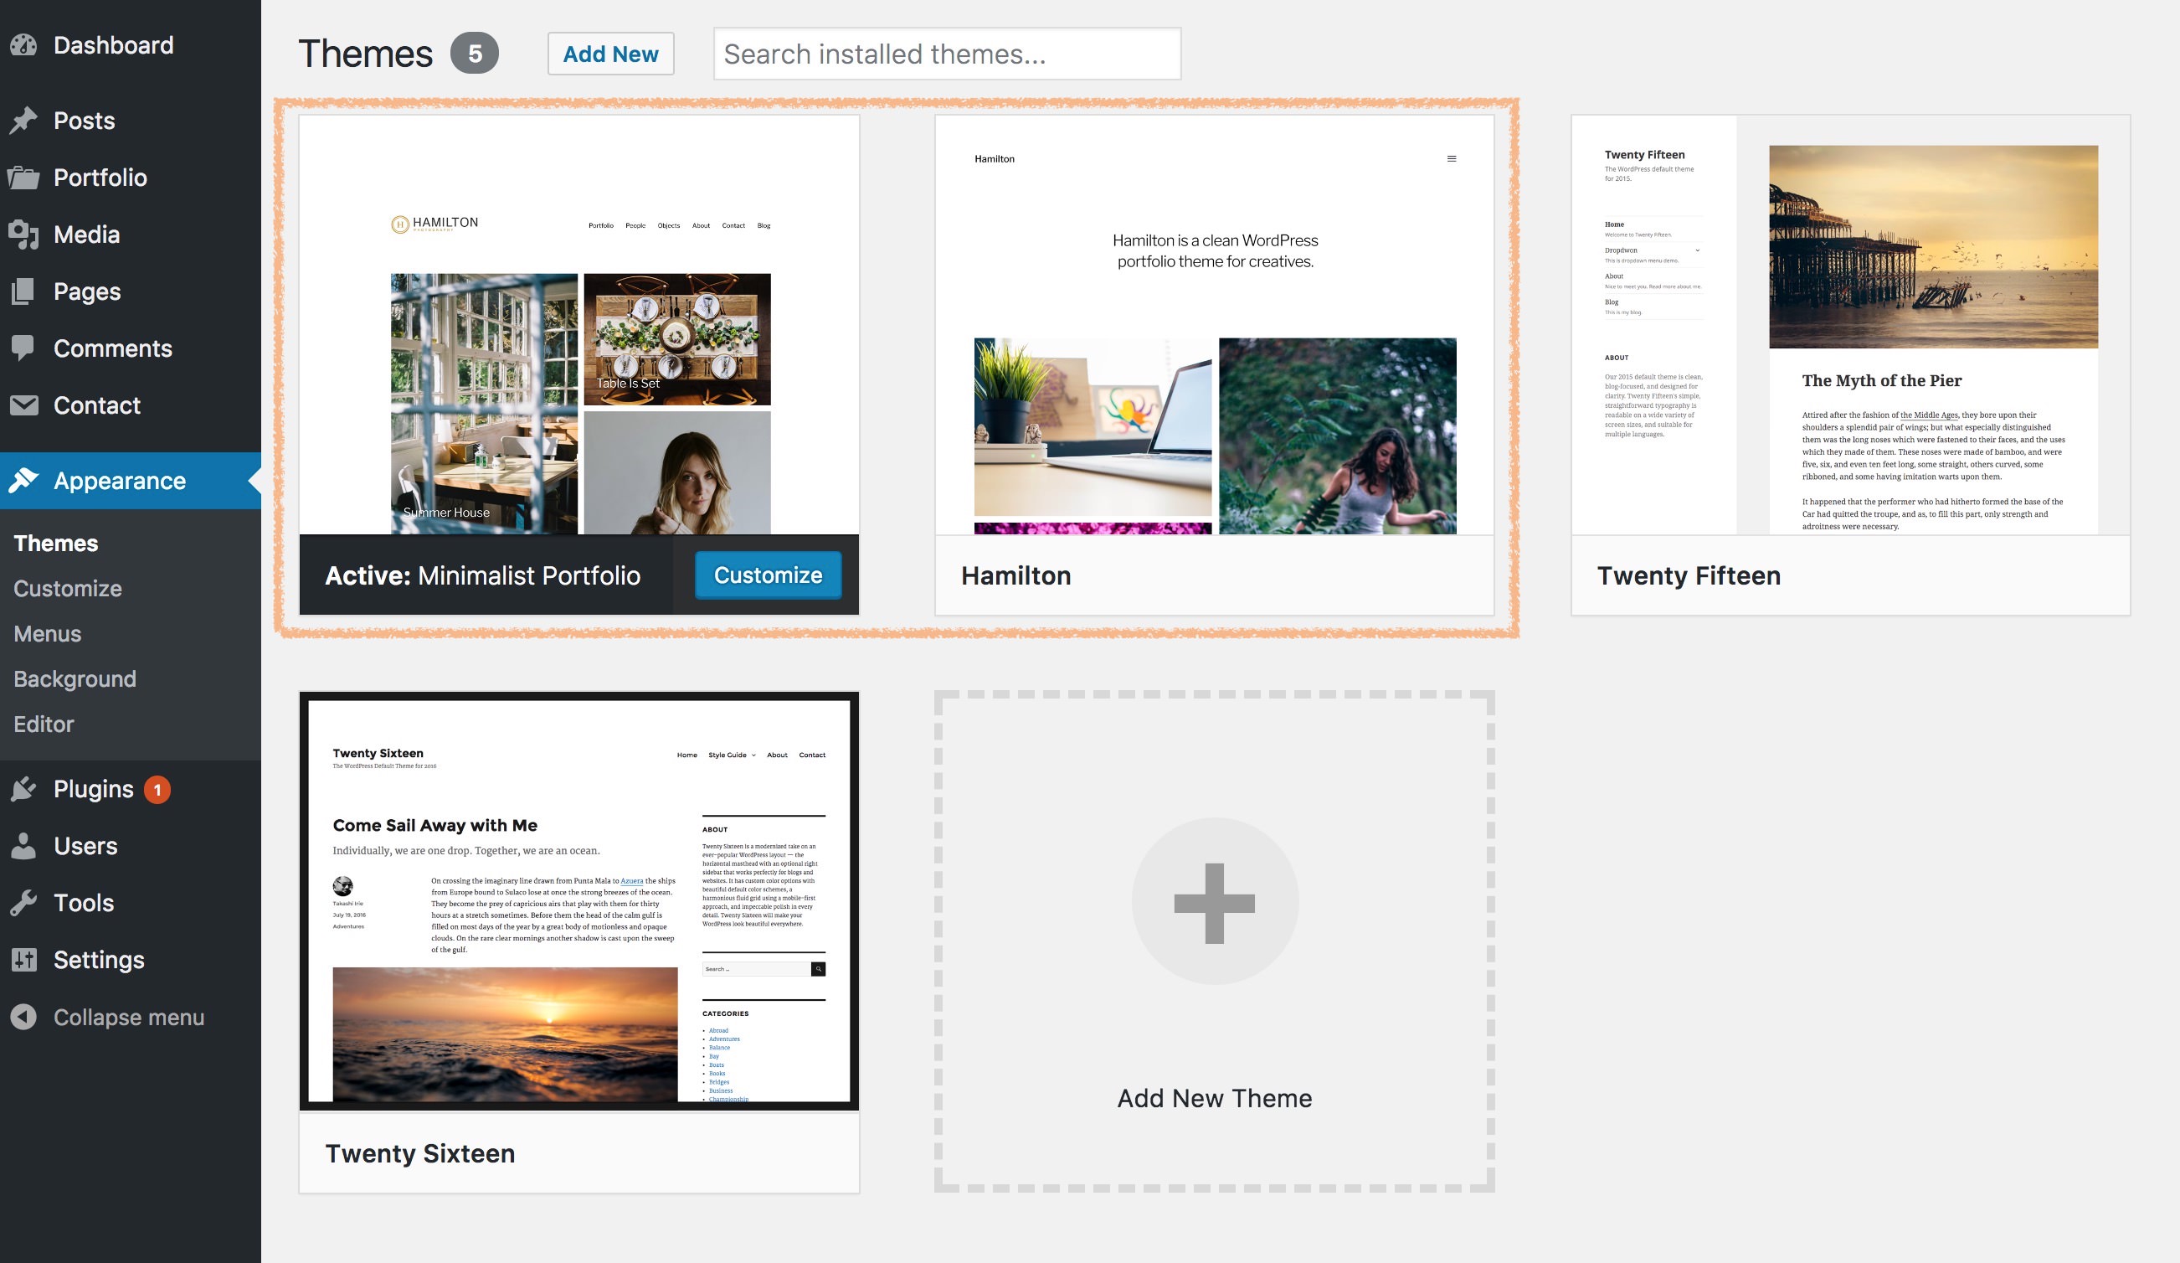The image size is (2180, 1263).
Task: Click the Themes page heading
Action: coord(366,54)
